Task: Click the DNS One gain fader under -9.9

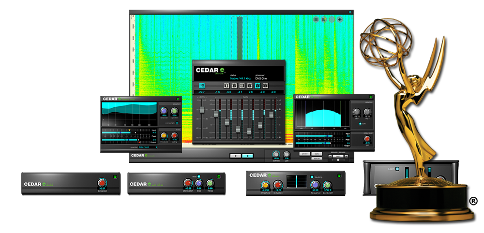Action: tap(272, 115)
